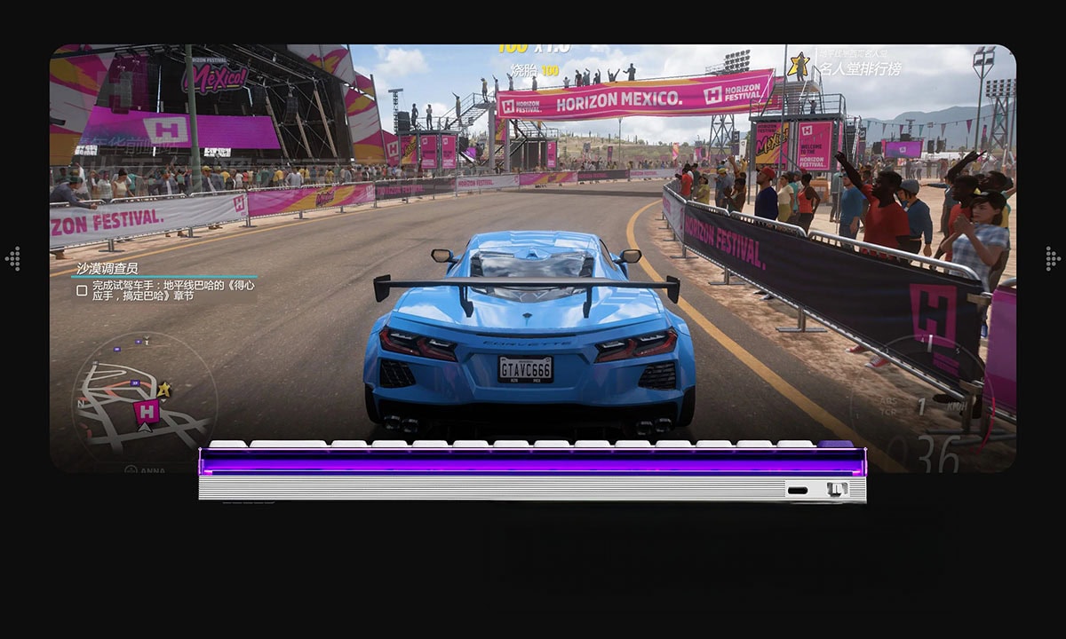Click the right edge drag-handle dots
Viewport: 1066px width, 639px height.
[x=1053, y=258]
